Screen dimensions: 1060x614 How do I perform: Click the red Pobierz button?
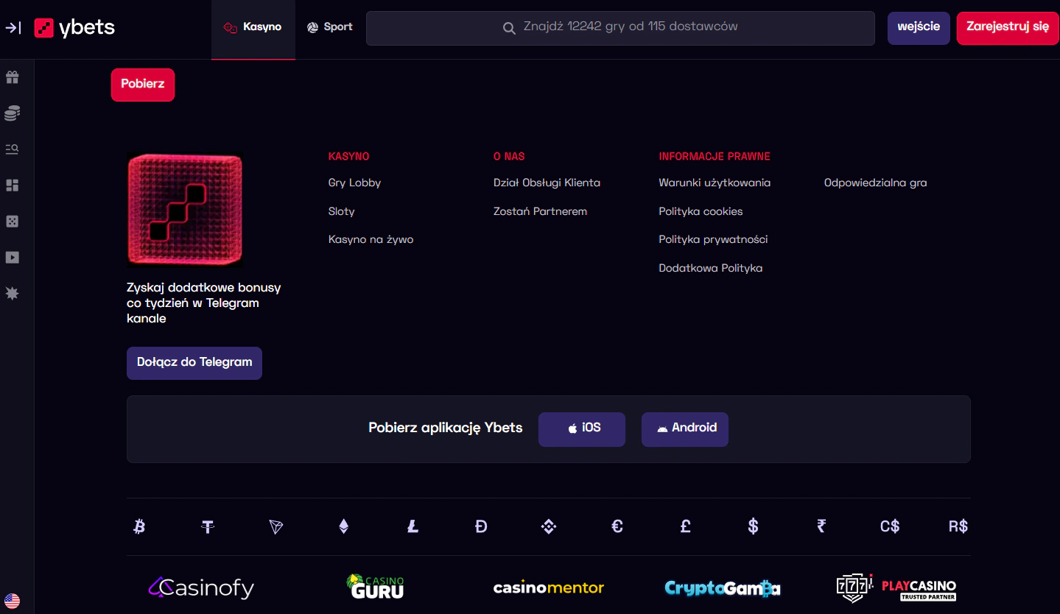coord(143,85)
